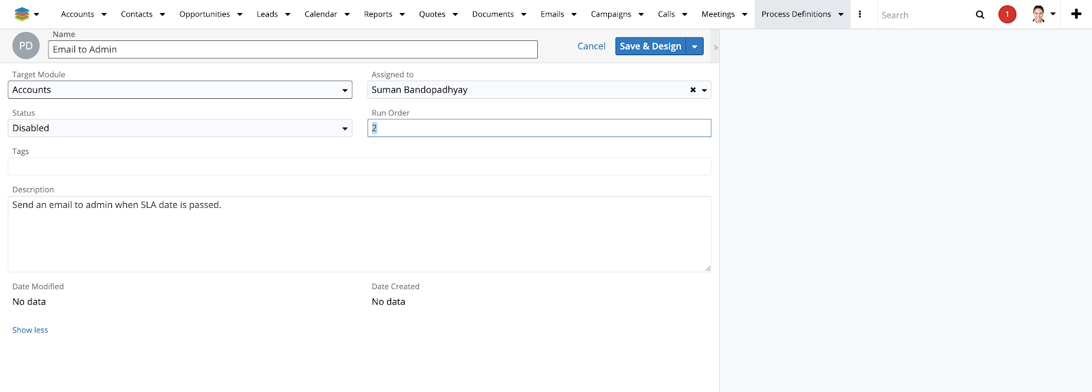Click the Save & Design button
Screen dimensions: 1092x392
click(x=650, y=46)
